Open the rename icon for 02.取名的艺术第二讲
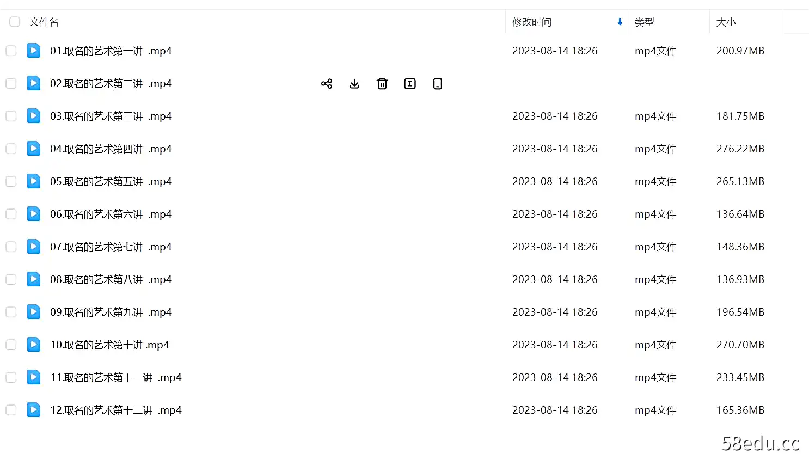Viewport: 809px width, 460px height. [x=409, y=83]
